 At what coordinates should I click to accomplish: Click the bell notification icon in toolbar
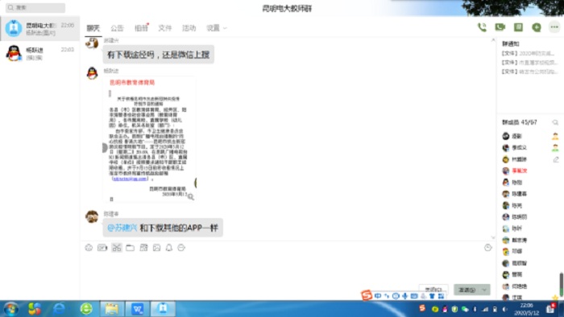pos(169,248)
